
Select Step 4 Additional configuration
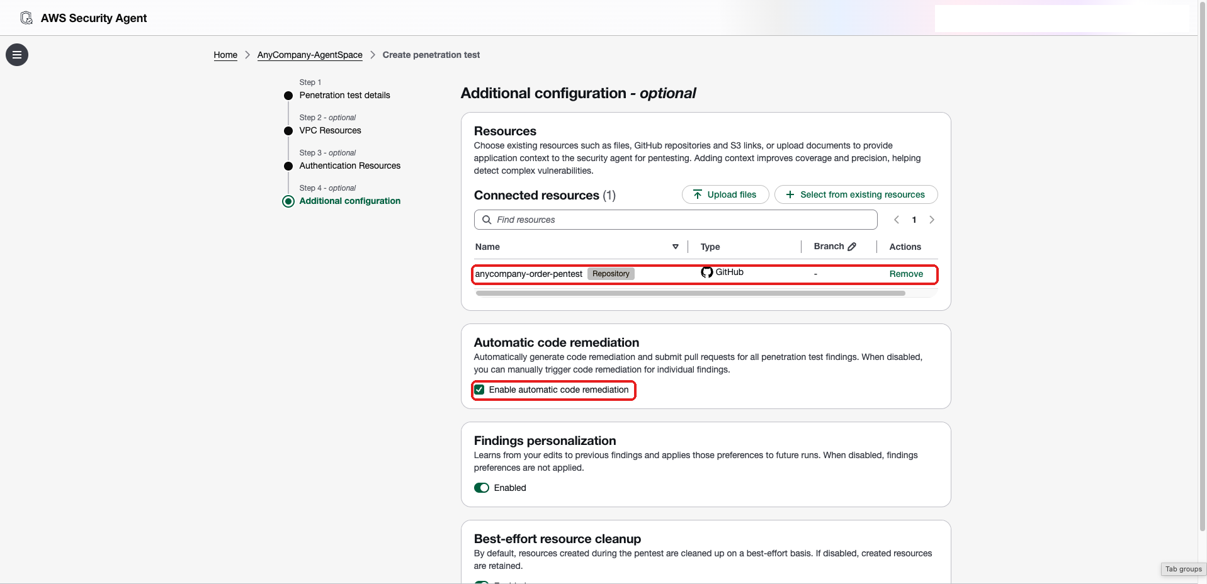[x=349, y=201]
